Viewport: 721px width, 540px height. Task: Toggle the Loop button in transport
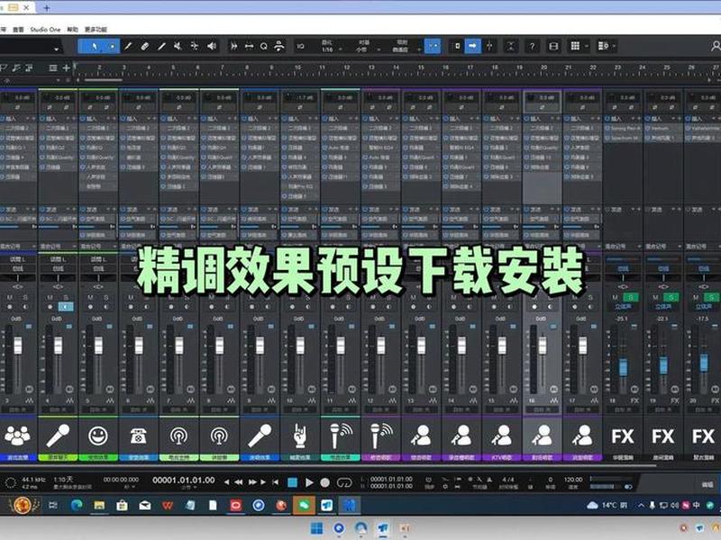click(x=344, y=482)
